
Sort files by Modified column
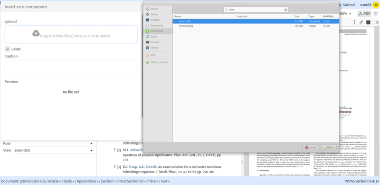pos(330,16)
